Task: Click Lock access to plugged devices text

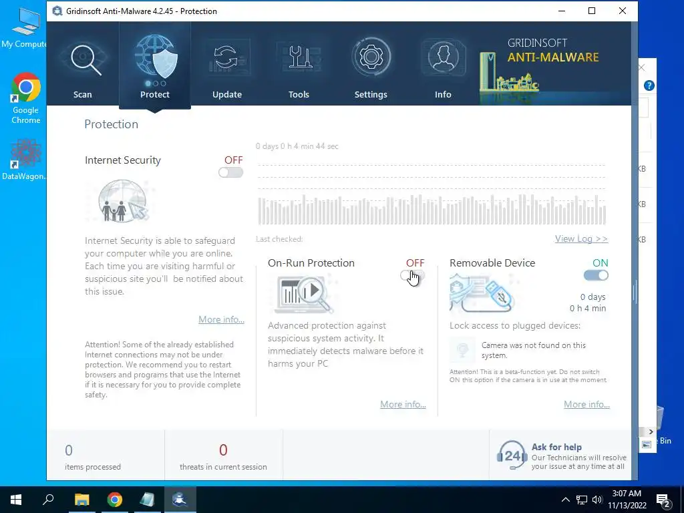Action: pos(515,325)
